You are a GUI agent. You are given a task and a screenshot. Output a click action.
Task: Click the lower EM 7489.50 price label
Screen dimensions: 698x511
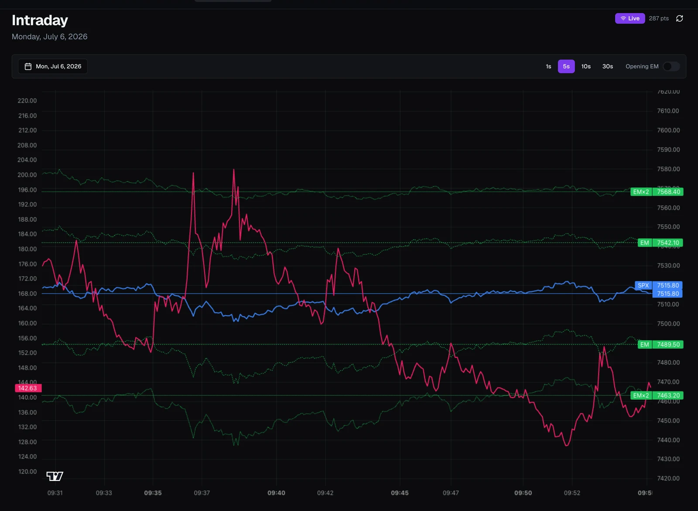pyautogui.click(x=660, y=345)
